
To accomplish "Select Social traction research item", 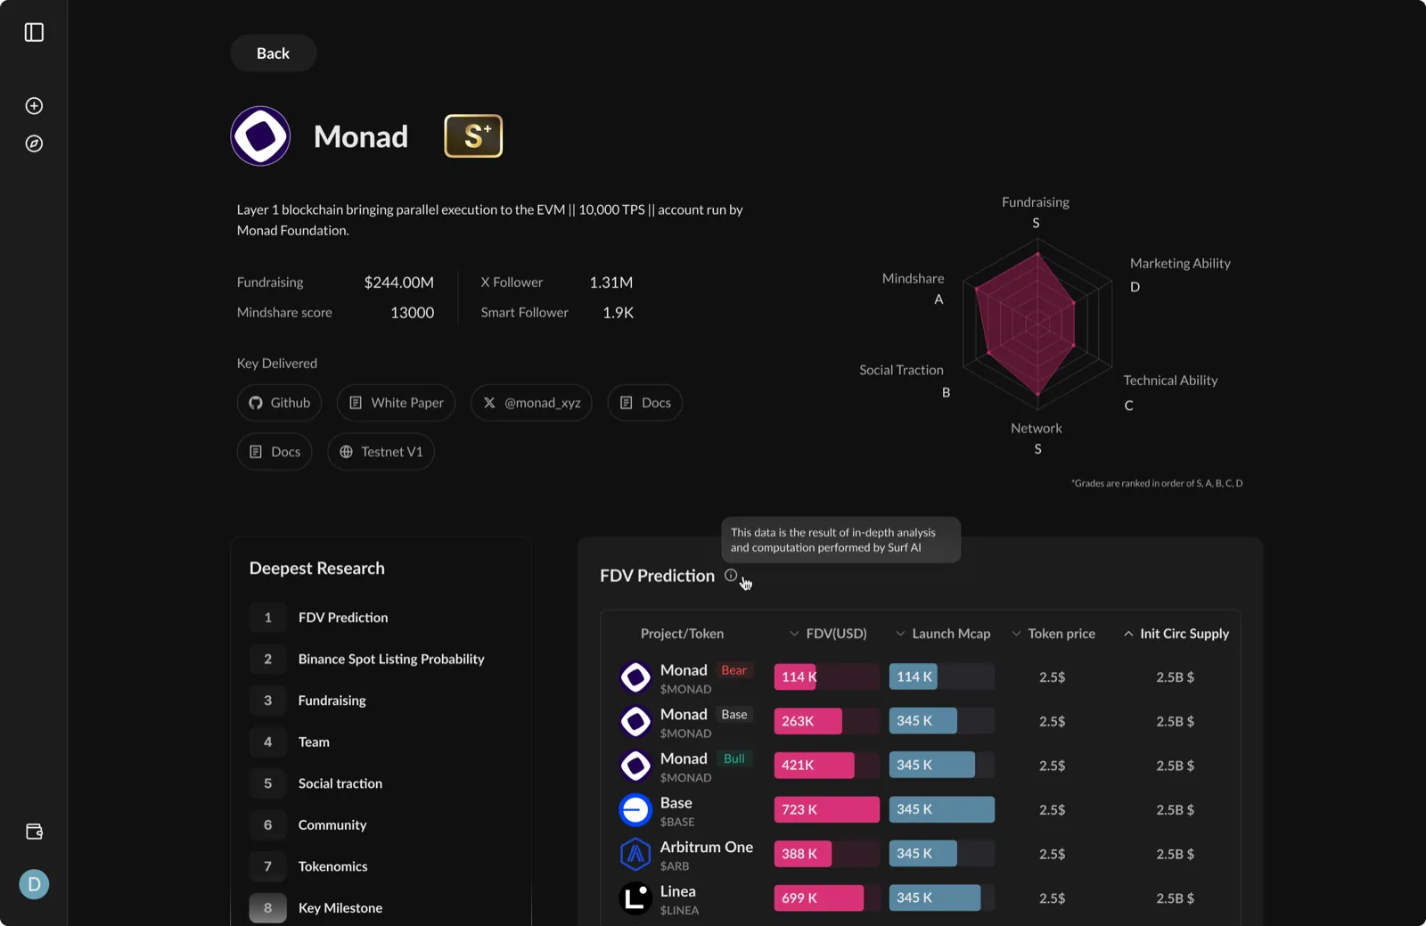I will [381, 783].
